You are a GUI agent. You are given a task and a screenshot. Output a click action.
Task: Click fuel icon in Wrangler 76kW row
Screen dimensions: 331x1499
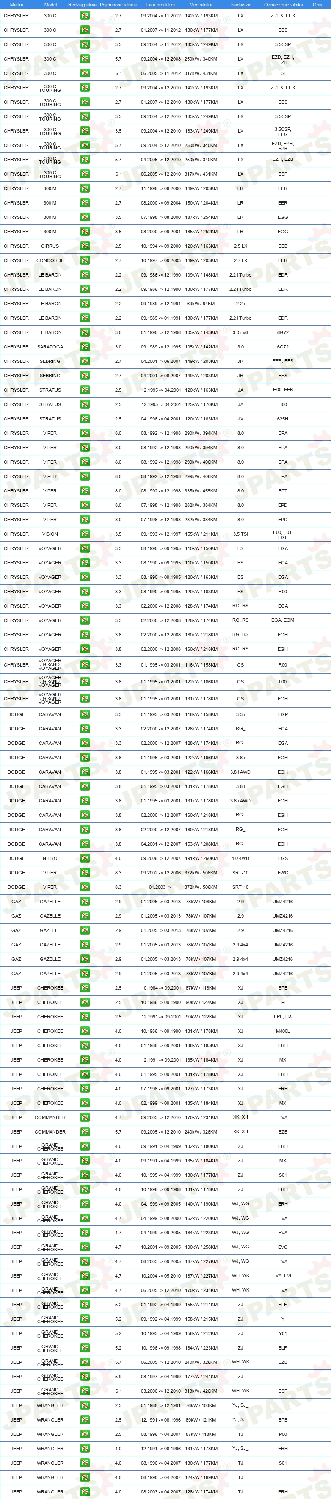pos(85,1406)
